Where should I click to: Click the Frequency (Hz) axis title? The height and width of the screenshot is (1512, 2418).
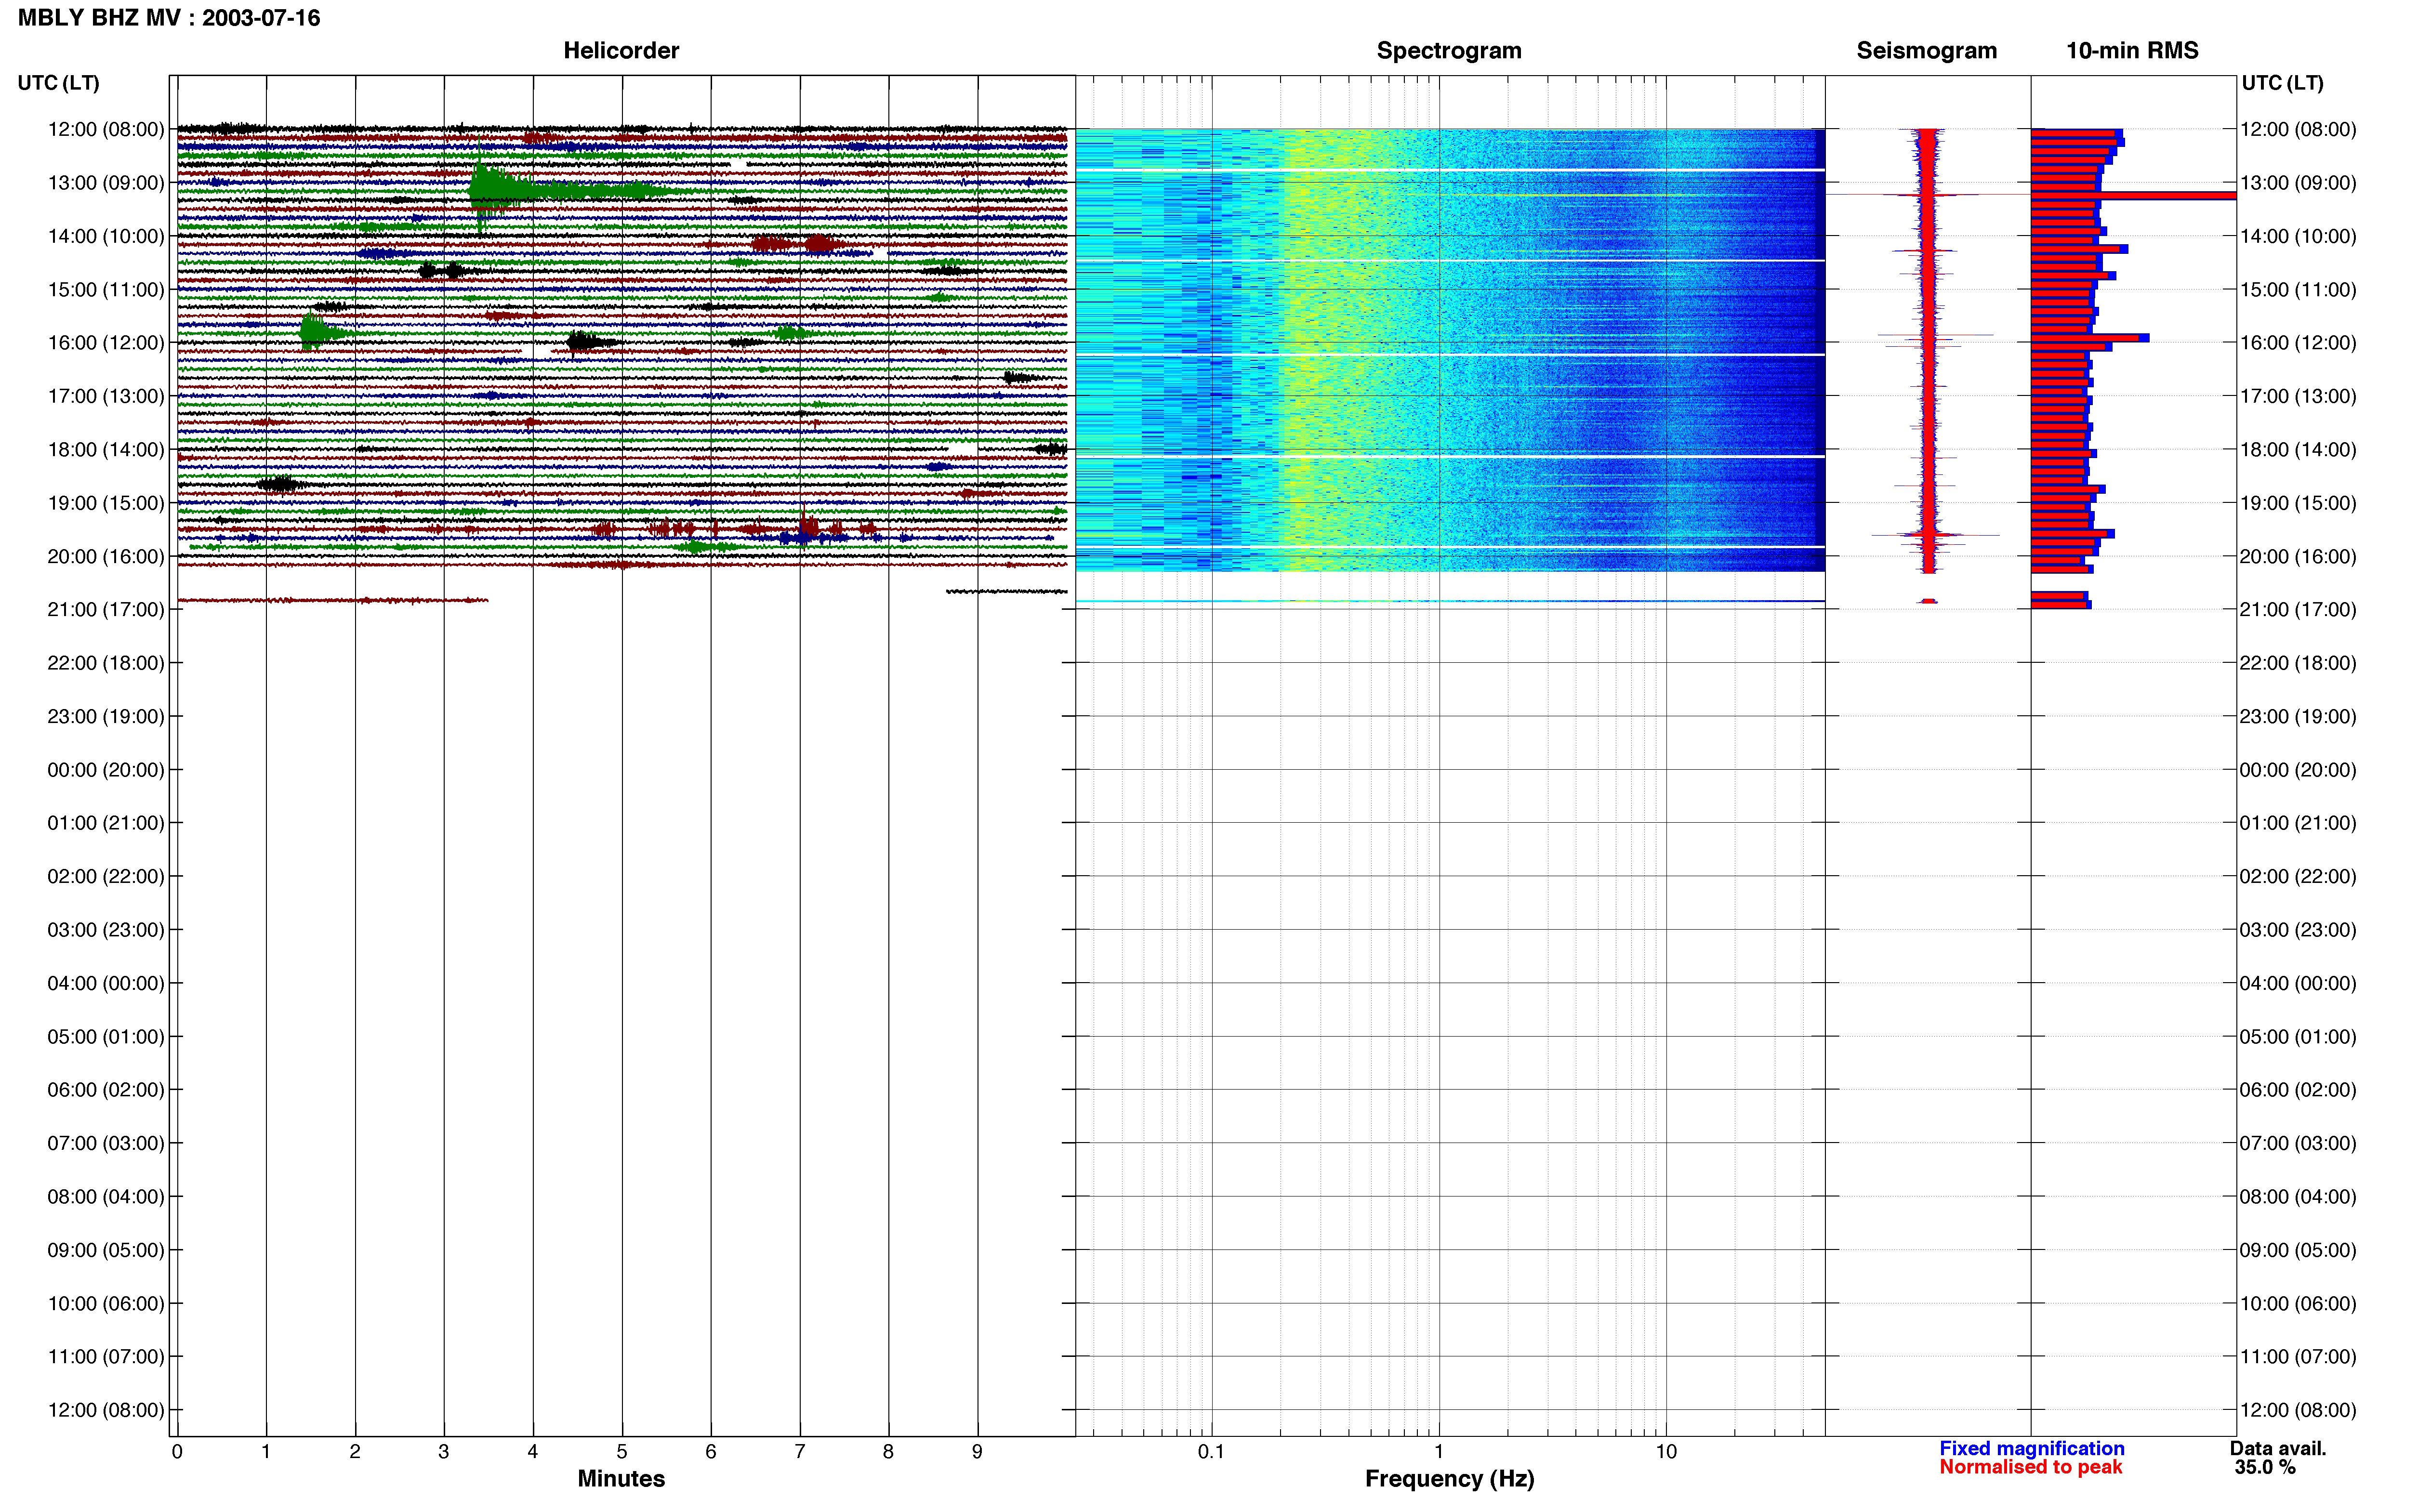tap(1449, 1479)
